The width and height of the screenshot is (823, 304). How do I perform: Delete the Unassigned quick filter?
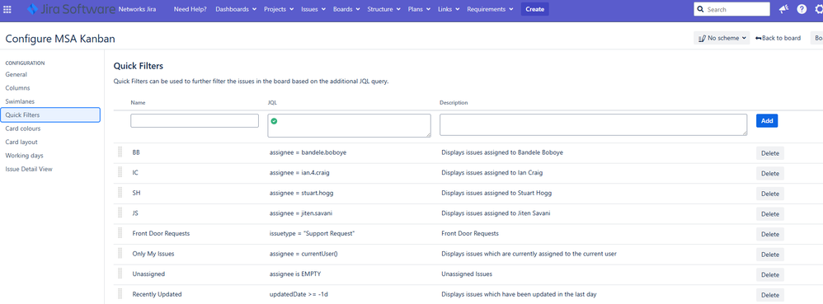click(770, 274)
